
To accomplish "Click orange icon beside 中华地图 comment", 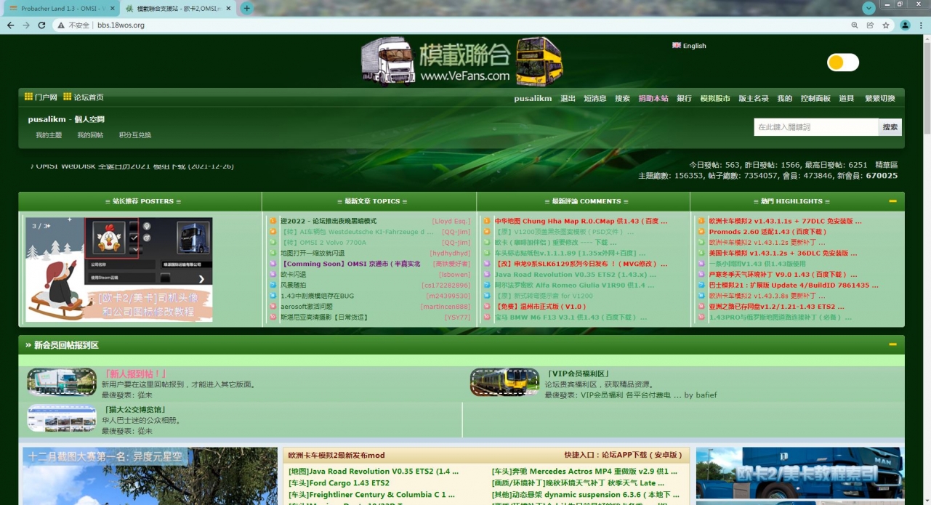I will click(x=487, y=221).
